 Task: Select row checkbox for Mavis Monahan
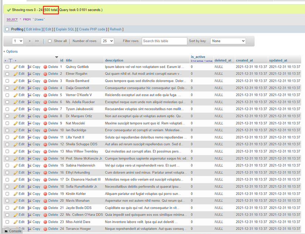(7, 201)
